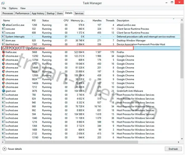This screenshot has width=185, height=155.
Task: Switch to the Processes tab
Action: coord(8,13)
